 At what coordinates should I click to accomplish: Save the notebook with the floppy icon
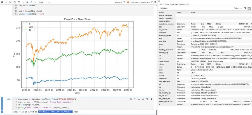tap(2, 2)
